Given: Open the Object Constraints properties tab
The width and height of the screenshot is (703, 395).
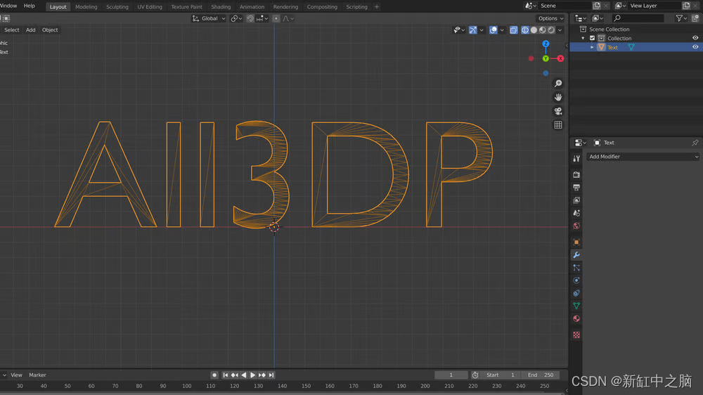Looking at the screenshot, I should coord(576,293).
